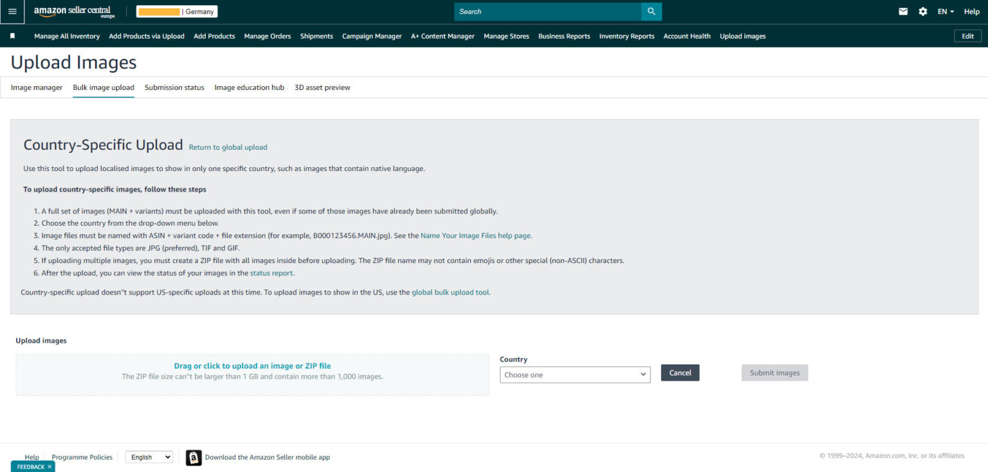Open the EN language selector
The image size is (988, 472).
945,12
